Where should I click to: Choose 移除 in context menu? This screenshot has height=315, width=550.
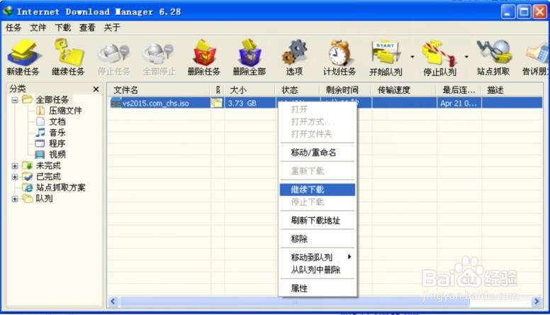coord(318,239)
